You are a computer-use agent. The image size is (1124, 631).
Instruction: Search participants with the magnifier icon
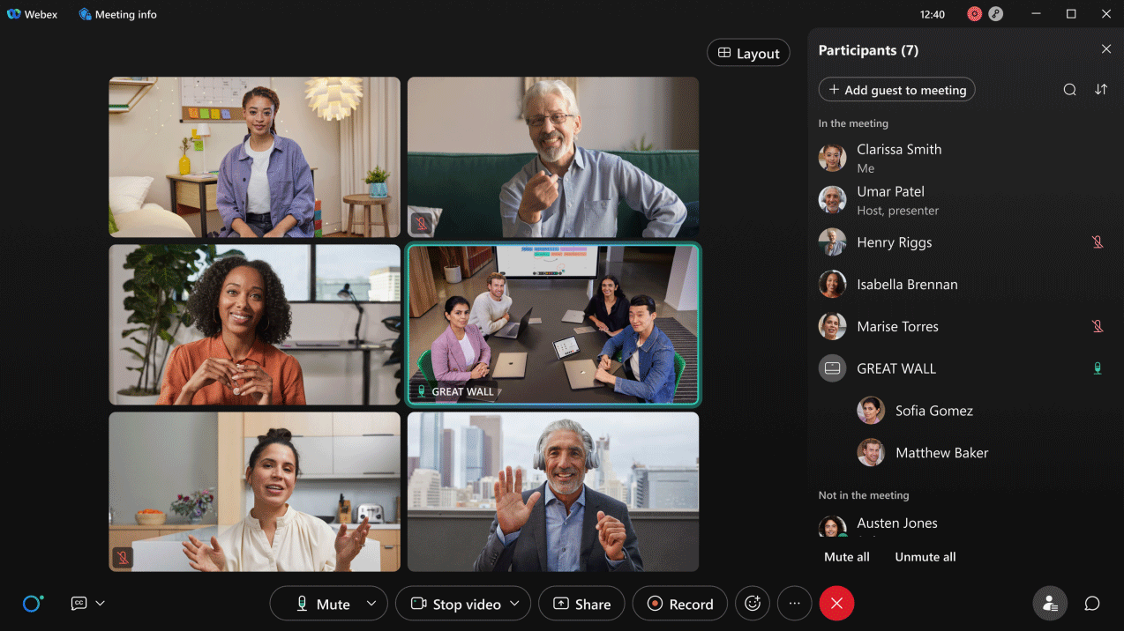tap(1069, 90)
